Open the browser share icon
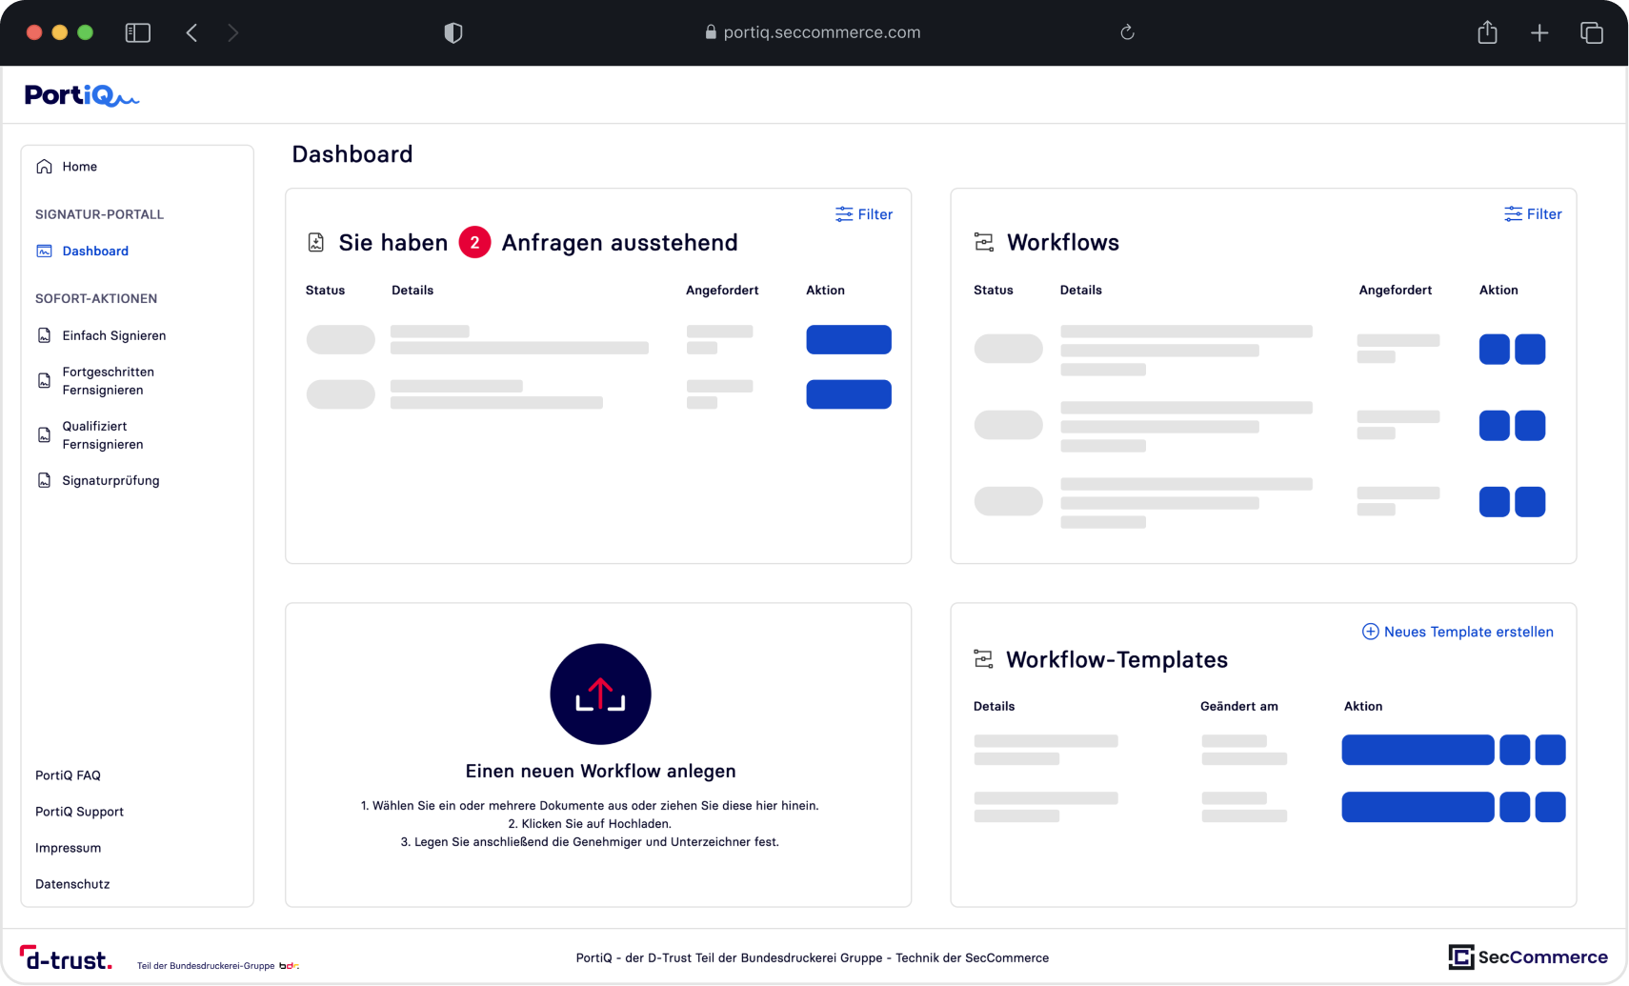1629x986 pixels. click(x=1487, y=33)
